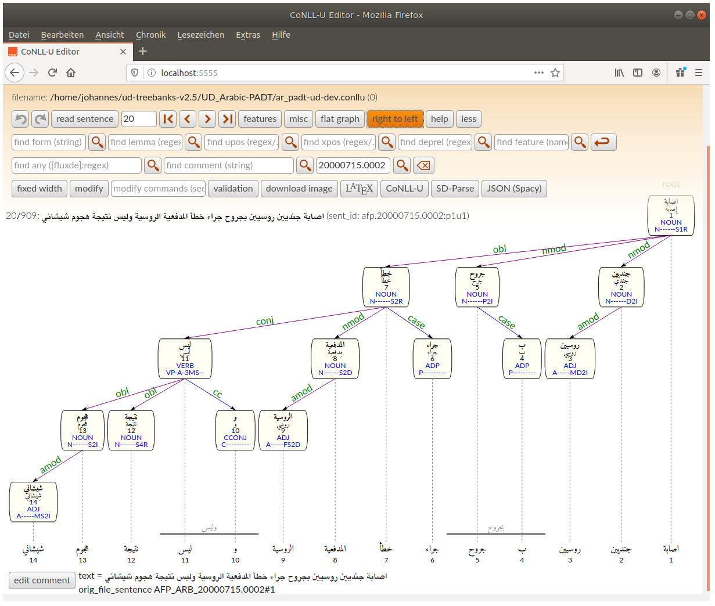
Task: Clear the sentence id field icon
Action: point(424,165)
